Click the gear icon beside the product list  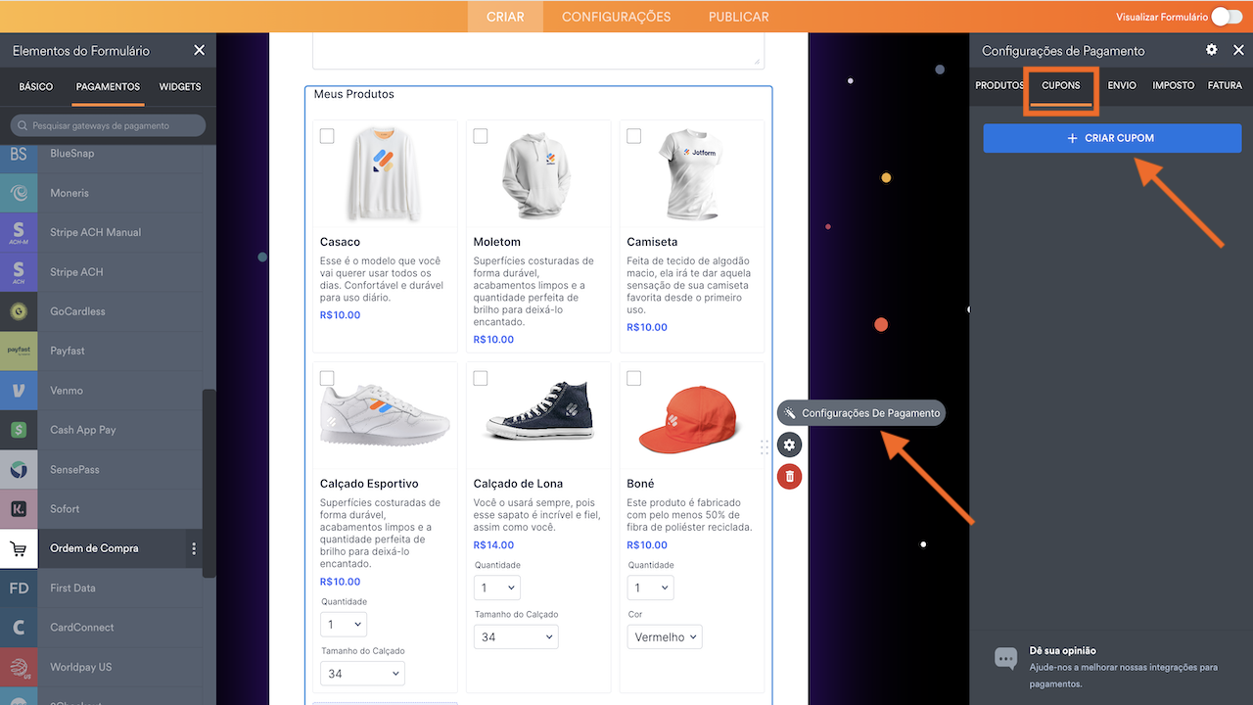789,446
